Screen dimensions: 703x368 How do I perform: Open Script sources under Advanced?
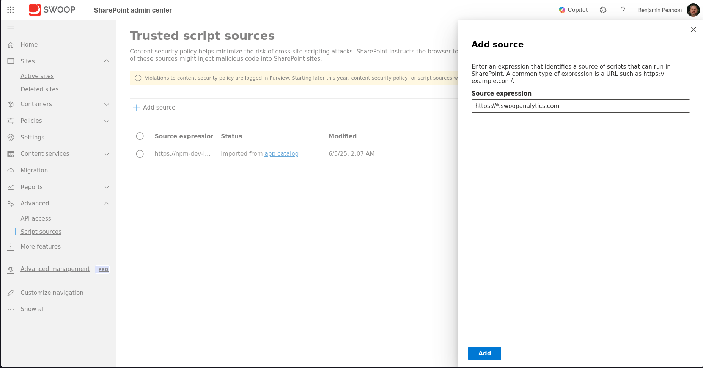41,232
